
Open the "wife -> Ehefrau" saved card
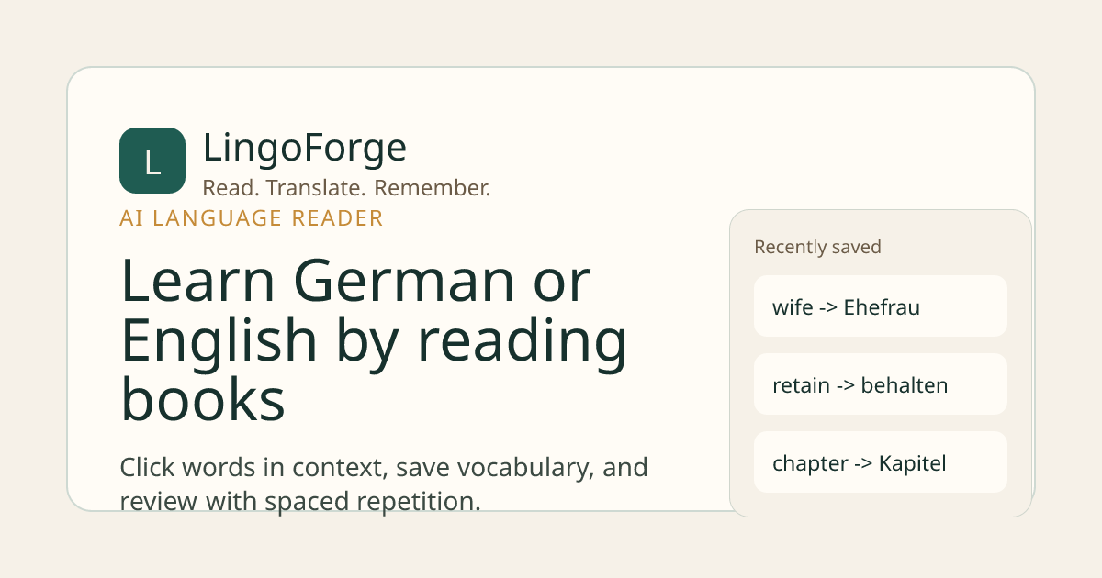[880, 306]
